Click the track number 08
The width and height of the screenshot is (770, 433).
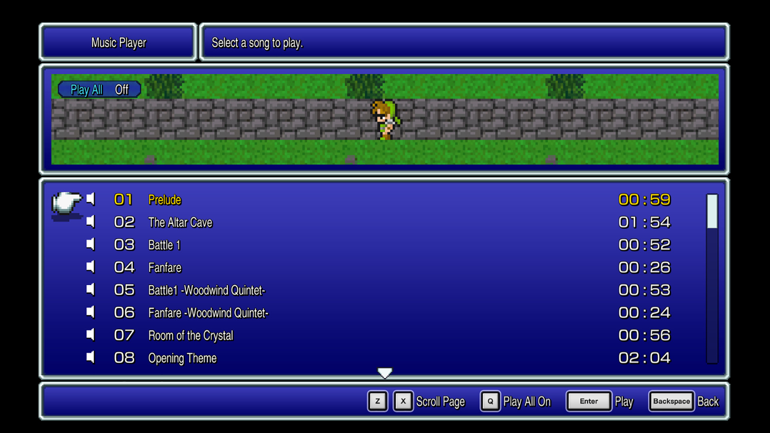pos(124,358)
